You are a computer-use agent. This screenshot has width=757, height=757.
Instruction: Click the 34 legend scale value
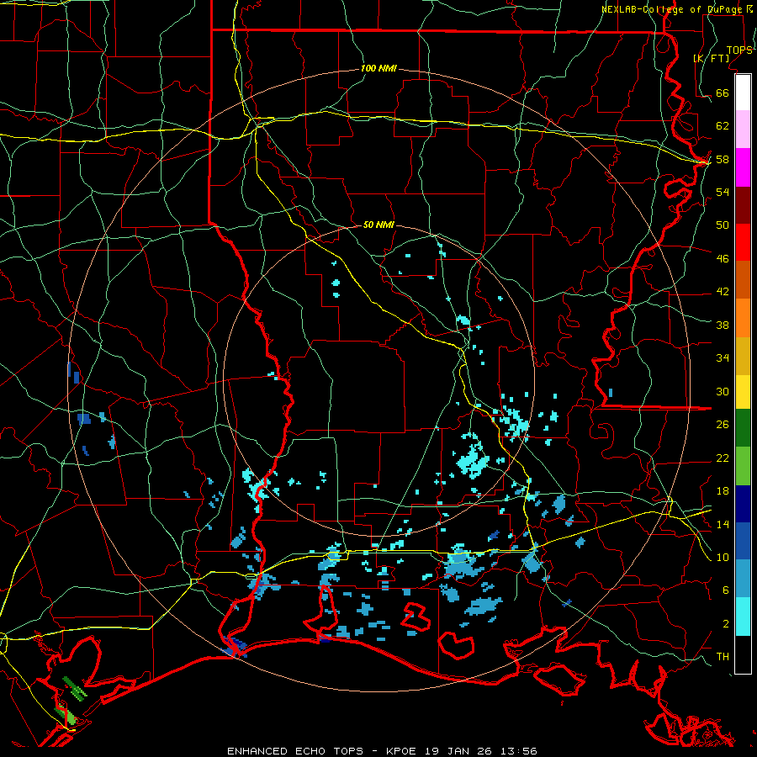(x=723, y=357)
